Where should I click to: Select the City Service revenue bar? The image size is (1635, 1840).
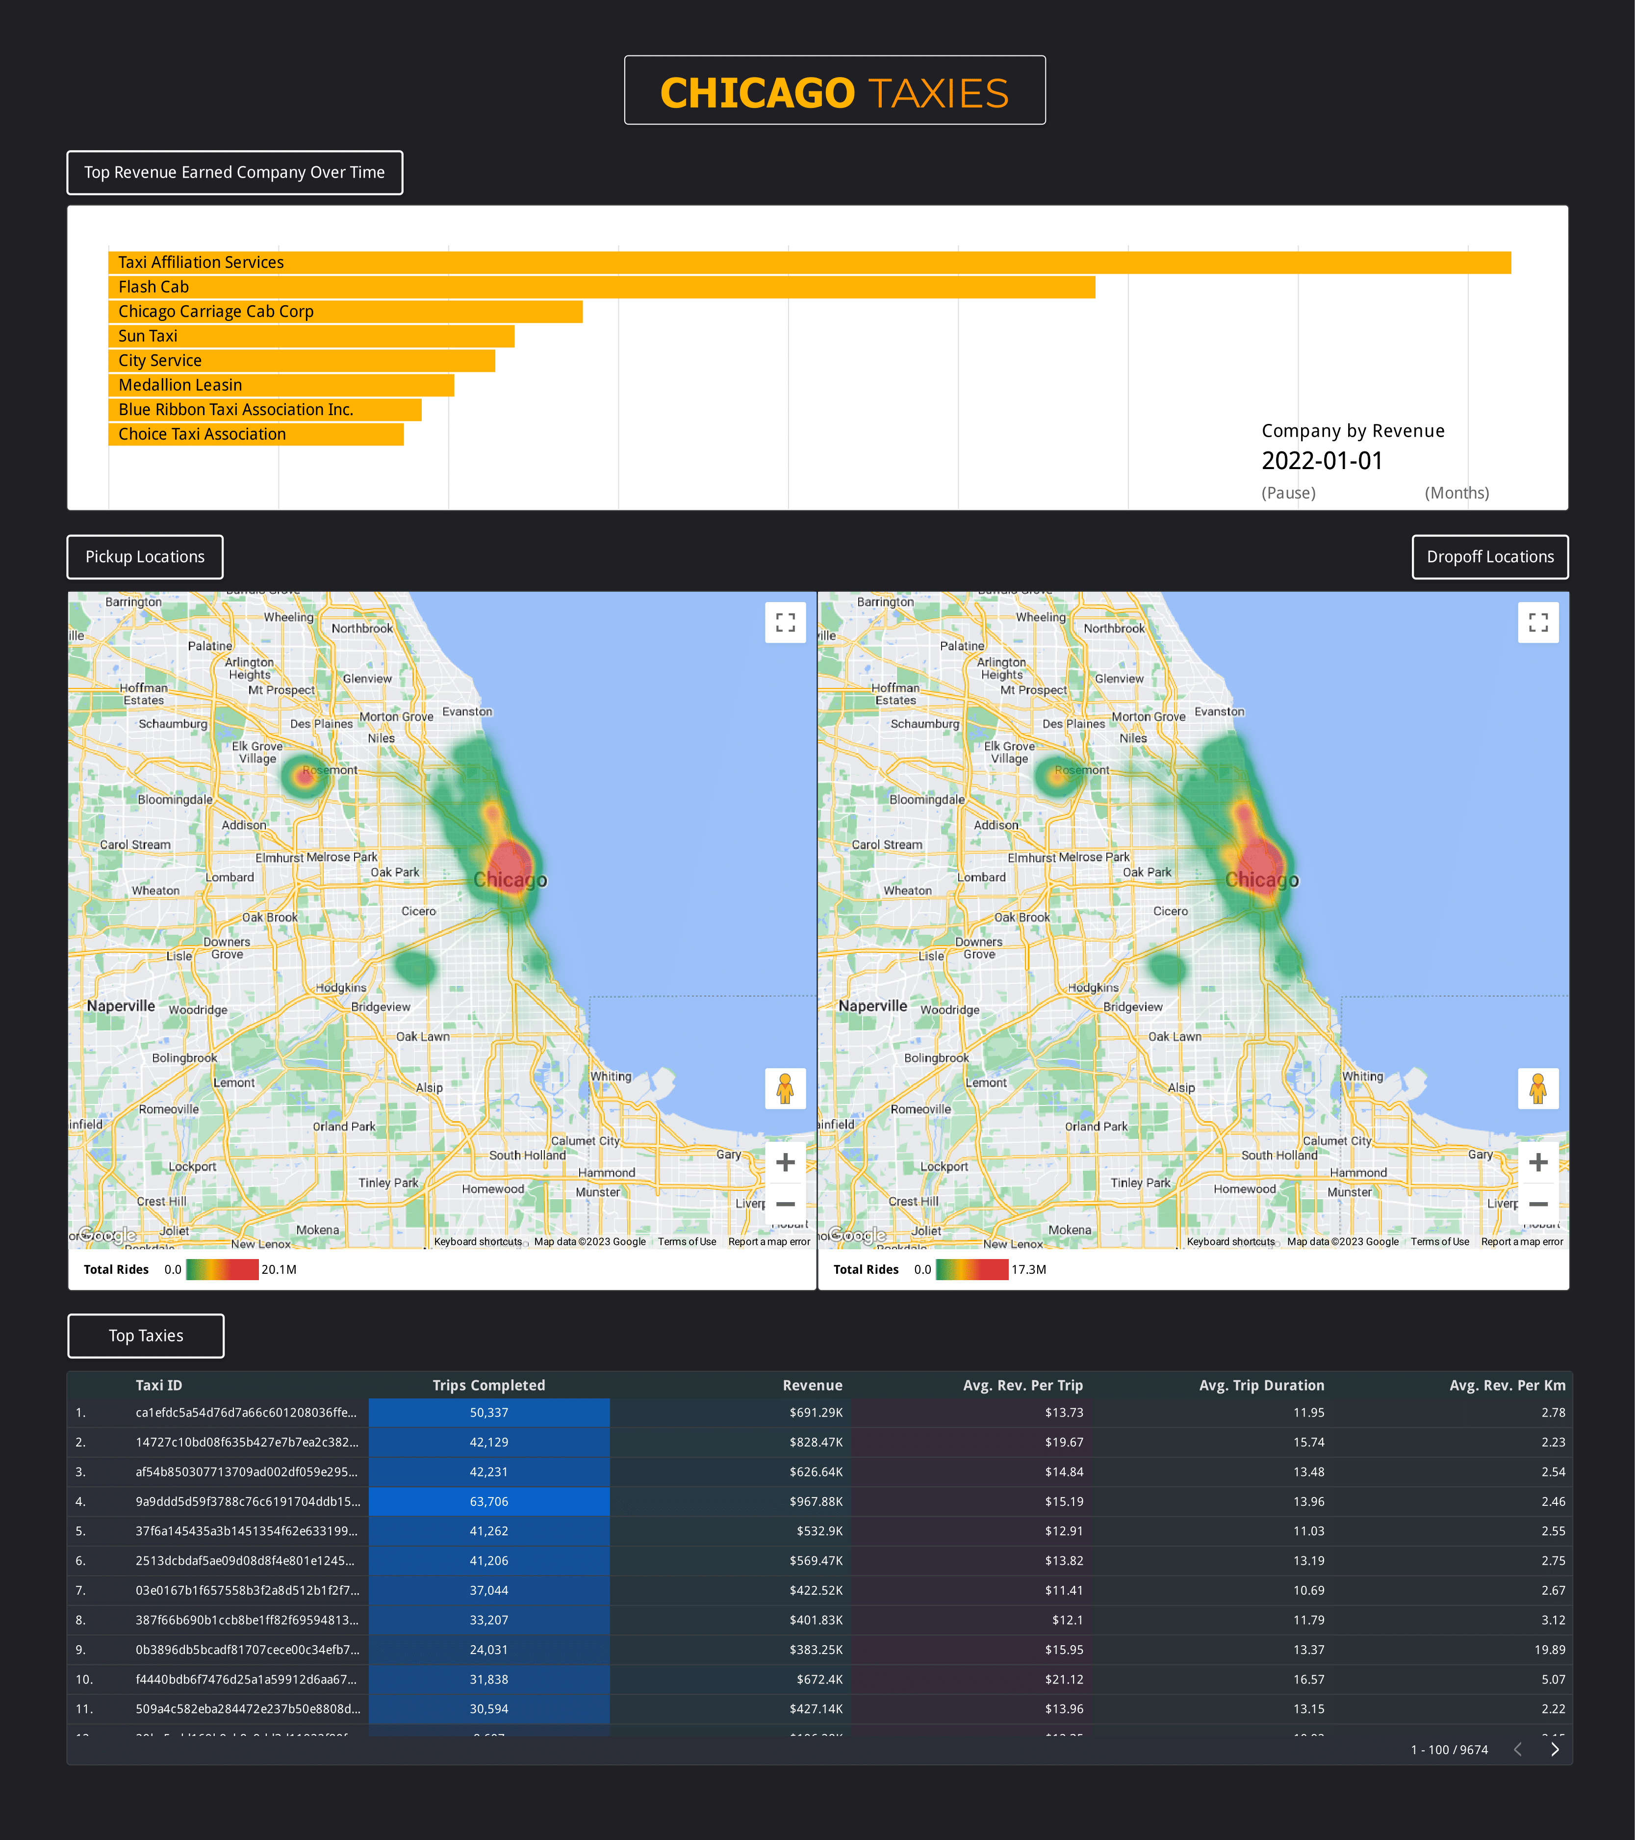click(302, 360)
